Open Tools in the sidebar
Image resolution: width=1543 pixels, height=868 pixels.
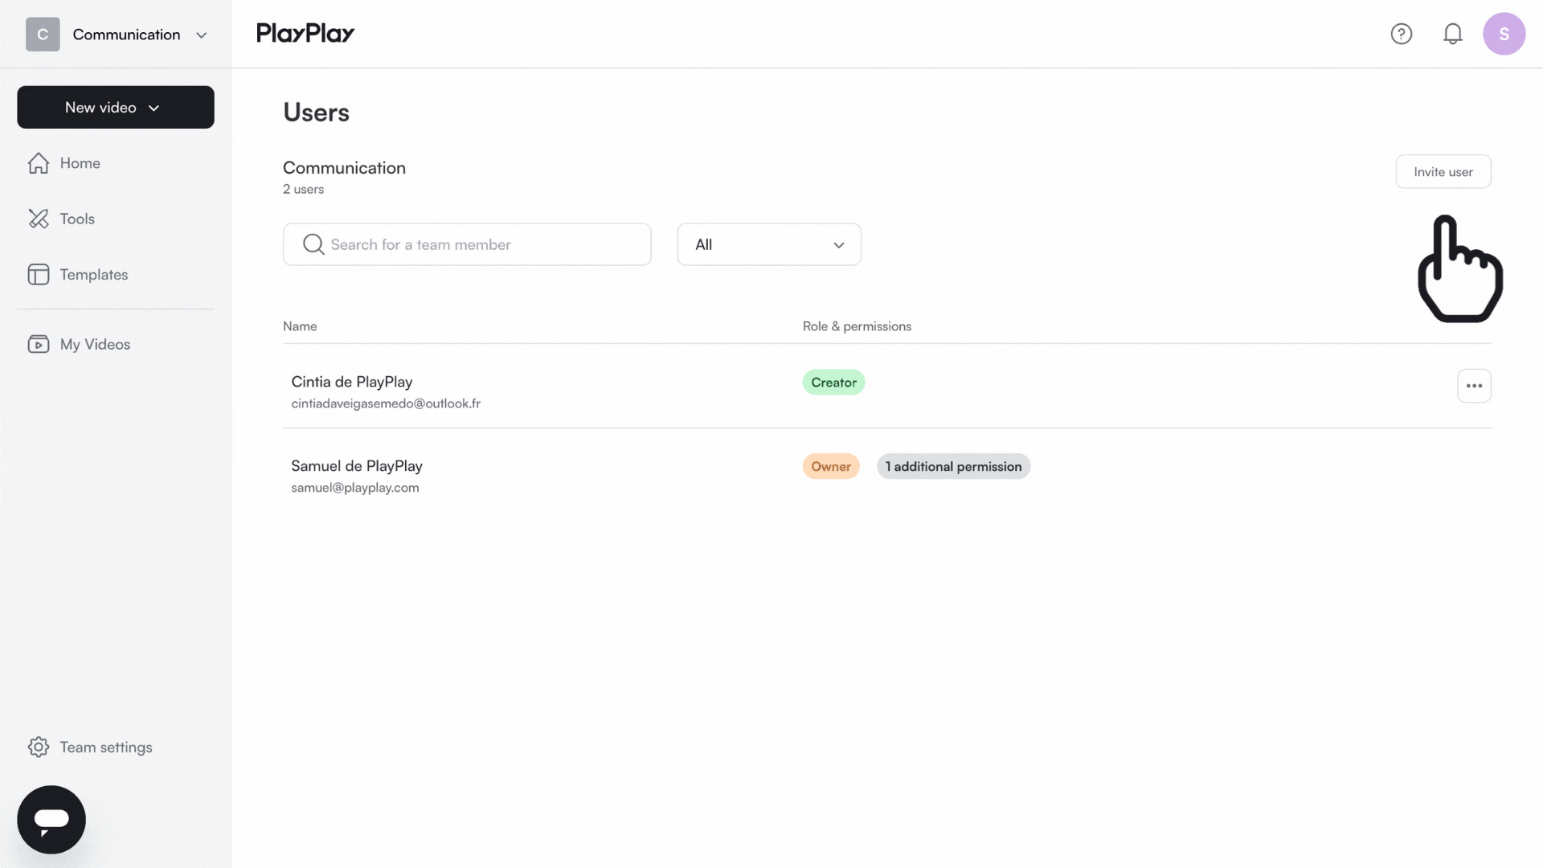(x=77, y=219)
